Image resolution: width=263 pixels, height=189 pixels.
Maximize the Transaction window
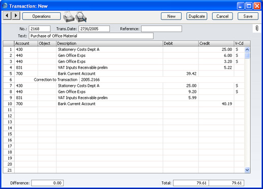click(249, 6)
